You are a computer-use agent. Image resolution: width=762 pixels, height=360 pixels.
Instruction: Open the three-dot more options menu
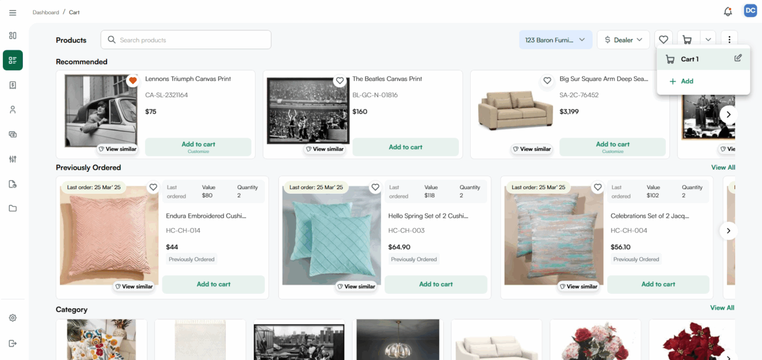point(729,40)
